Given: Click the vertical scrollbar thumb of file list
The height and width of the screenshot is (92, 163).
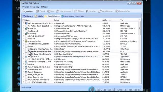Looking at the screenshot, I should (x=140, y=28).
